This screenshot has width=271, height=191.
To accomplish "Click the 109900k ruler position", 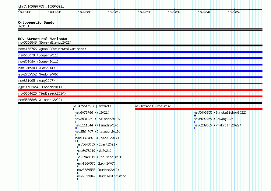I will tap(84, 12).
